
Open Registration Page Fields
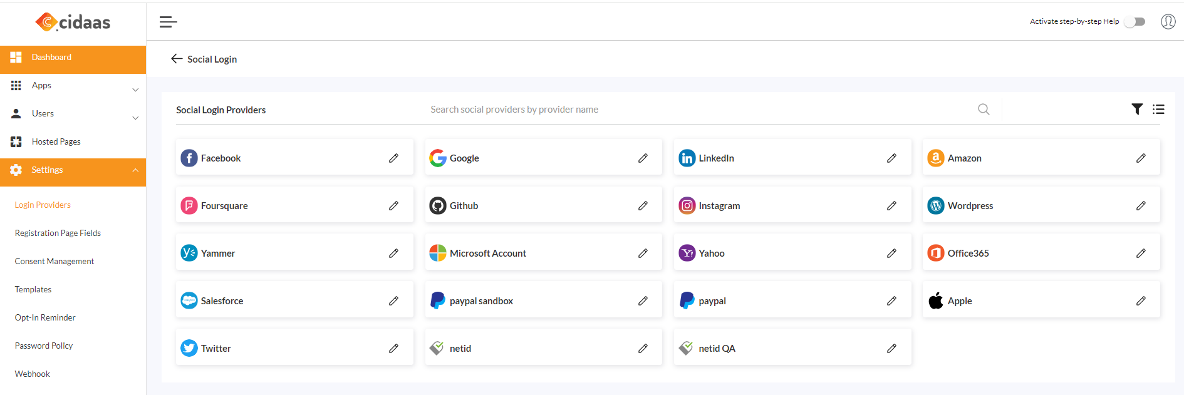click(x=58, y=233)
